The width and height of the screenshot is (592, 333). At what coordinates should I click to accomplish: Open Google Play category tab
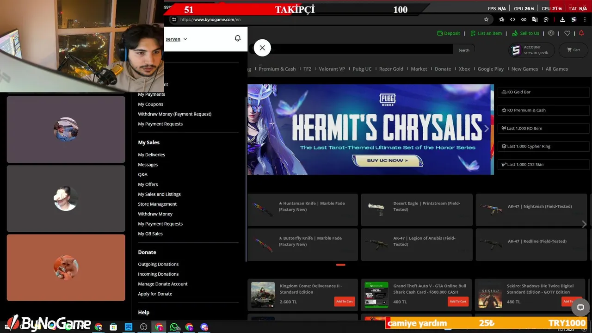pos(491,69)
